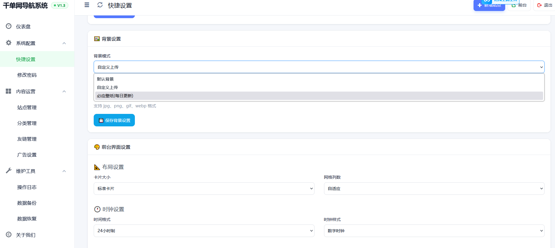Screen dimensions: 555x248
Task: Click the 退出 logout icon
Action: [x=539, y=5]
